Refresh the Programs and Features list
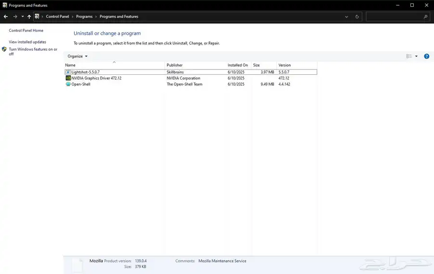 pyautogui.click(x=357, y=16)
